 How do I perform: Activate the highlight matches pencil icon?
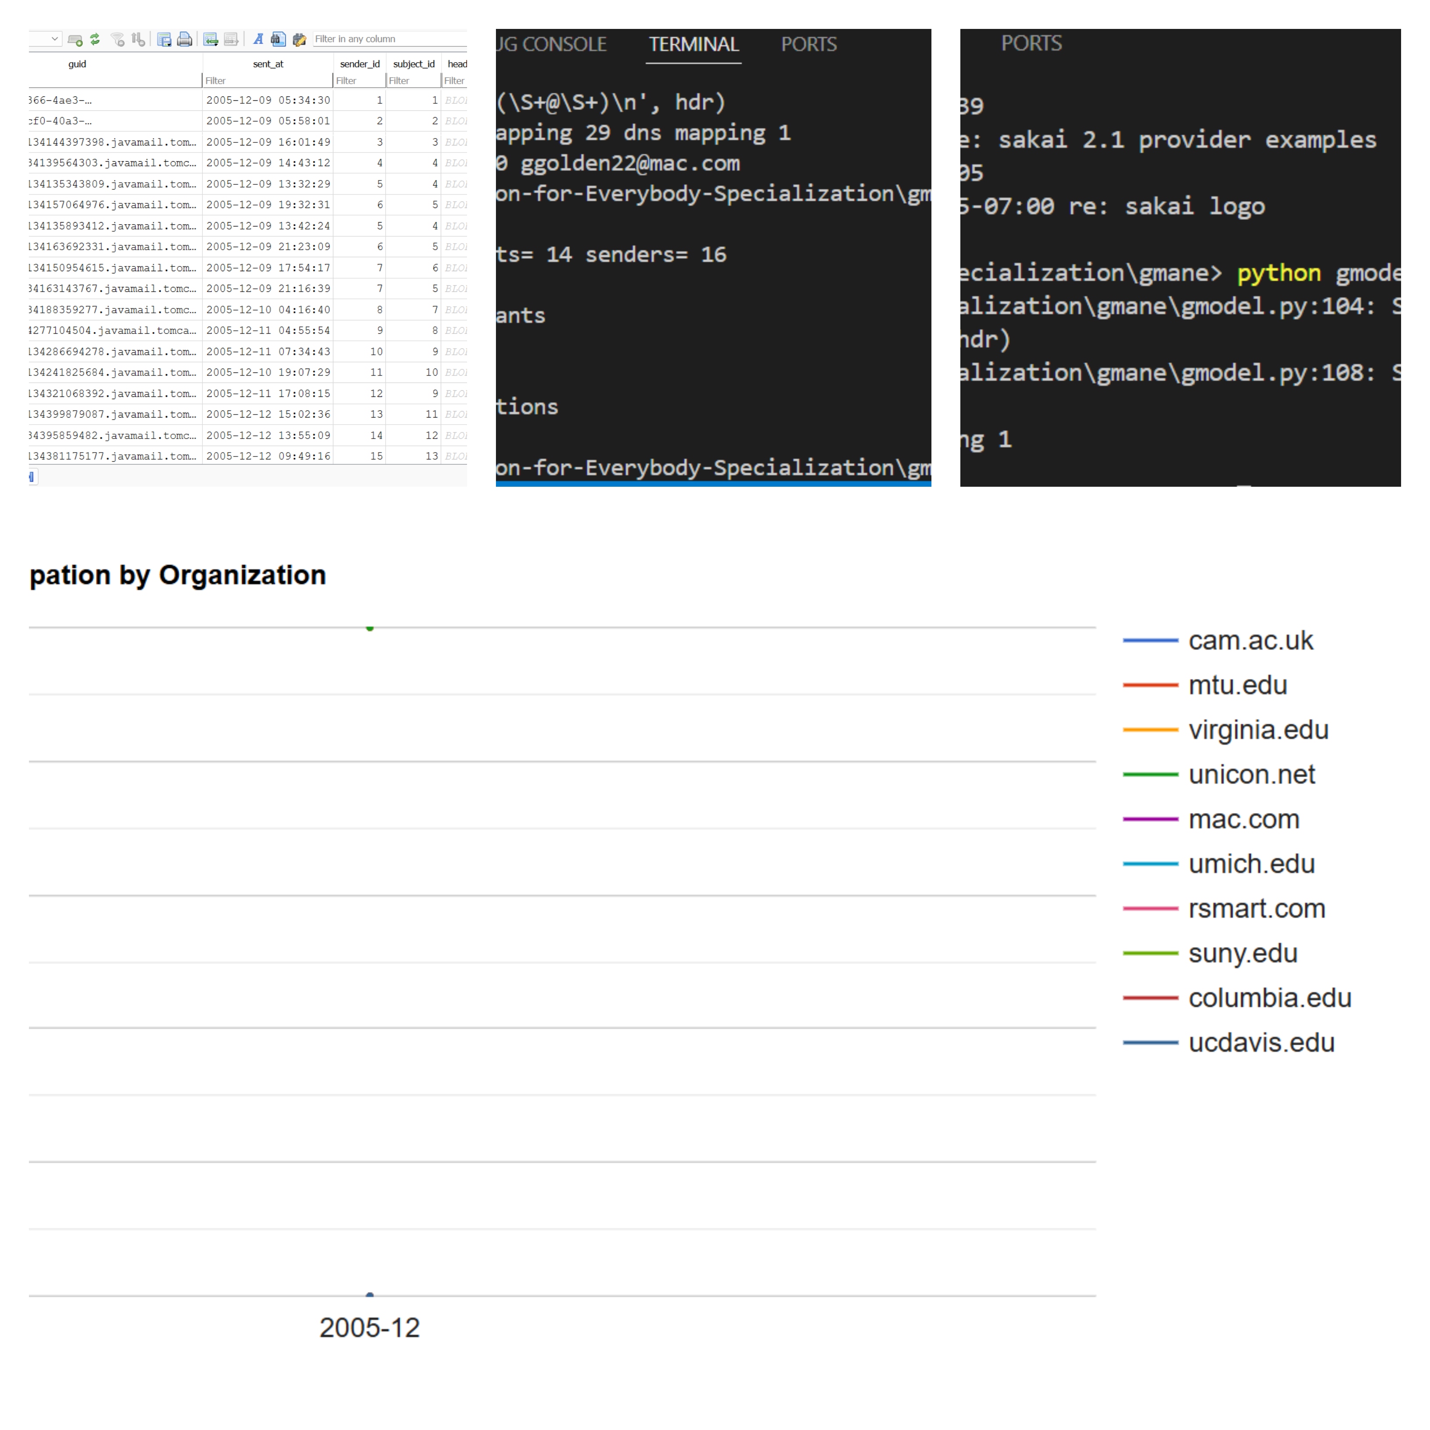[x=300, y=39]
